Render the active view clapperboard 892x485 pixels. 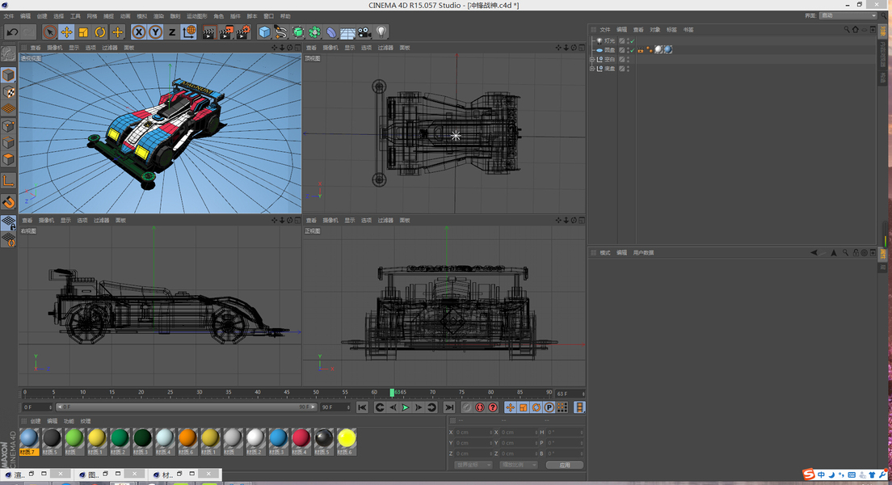tap(208, 32)
